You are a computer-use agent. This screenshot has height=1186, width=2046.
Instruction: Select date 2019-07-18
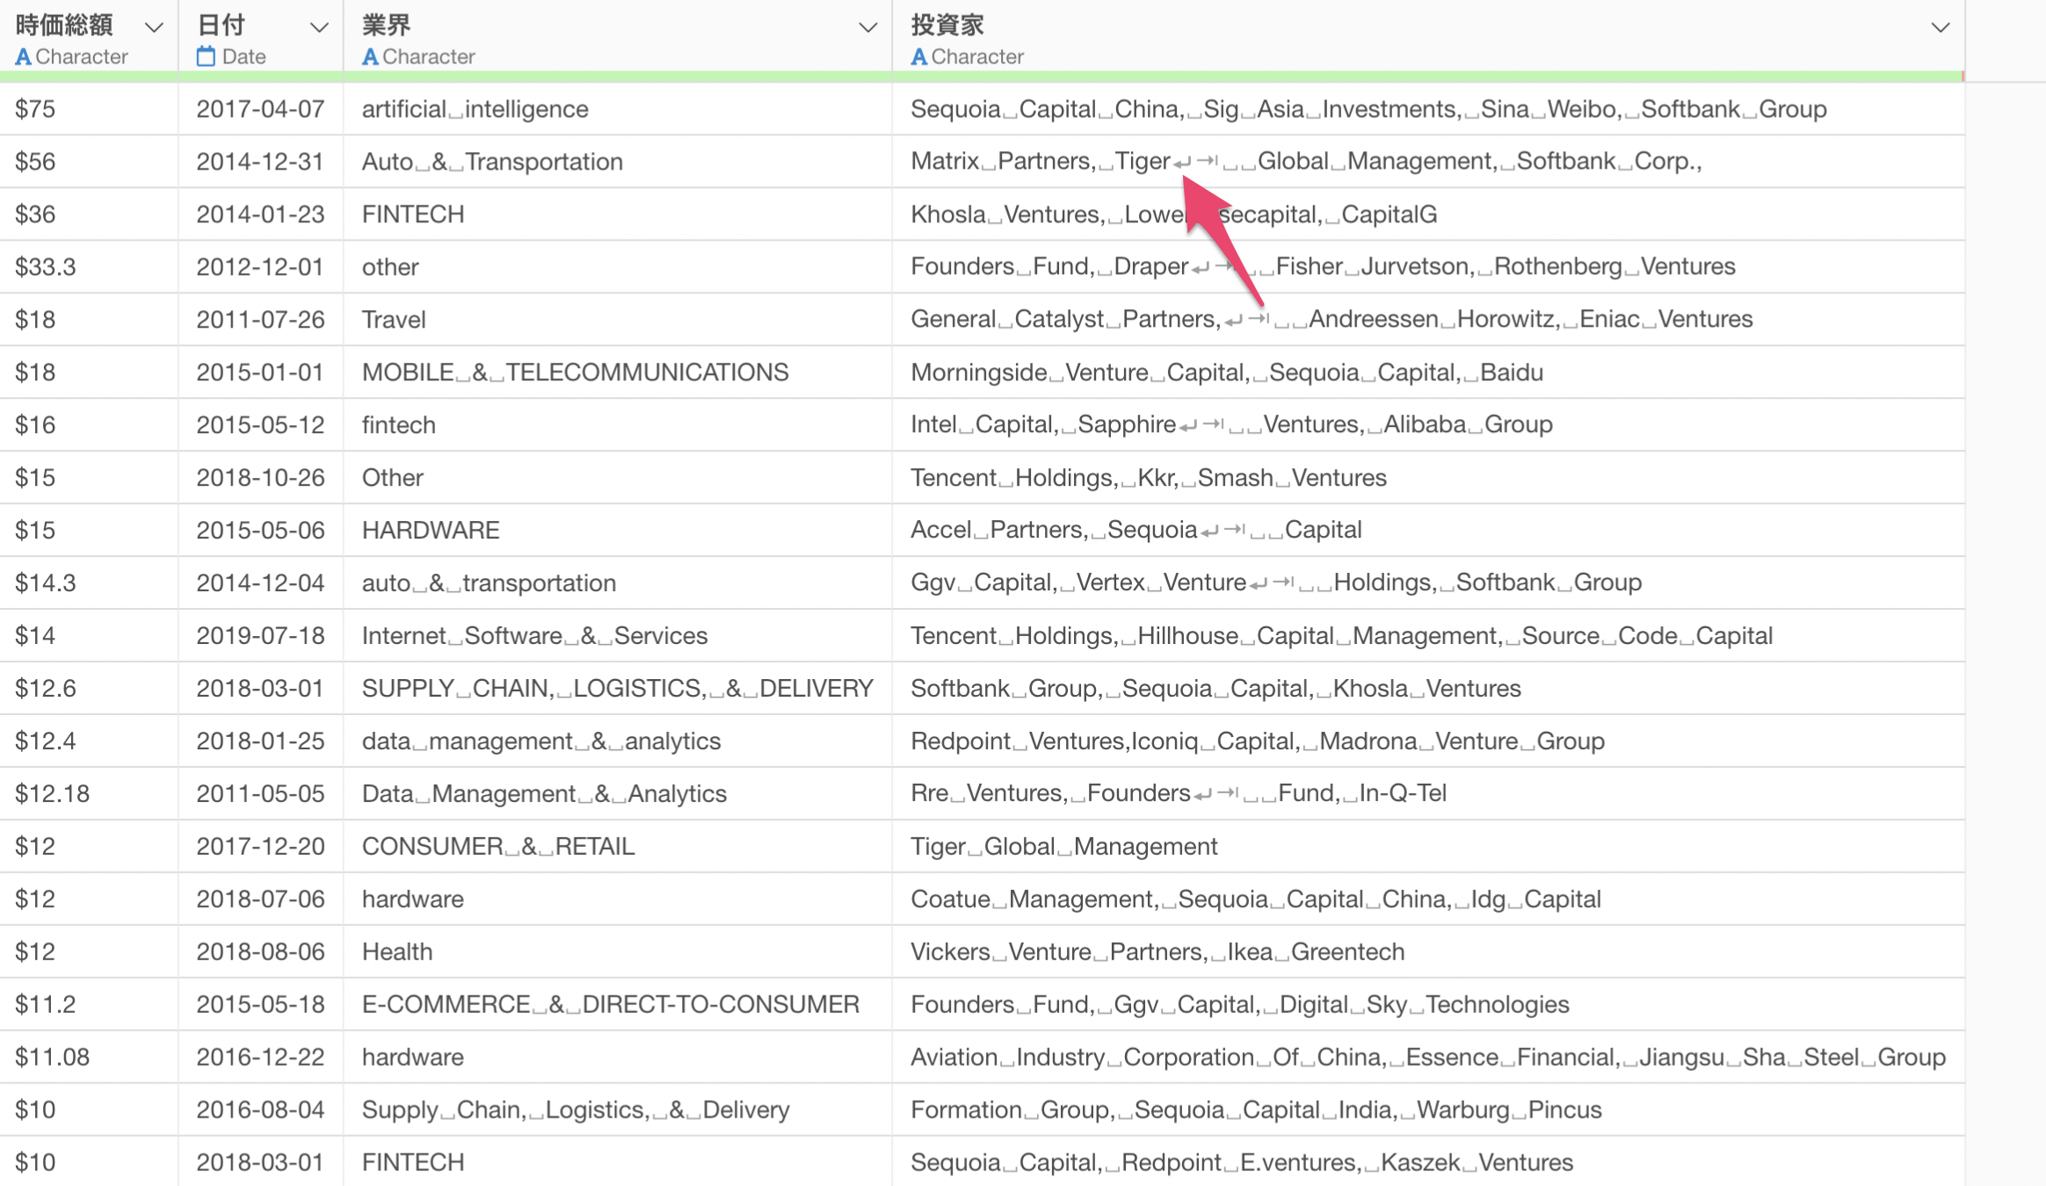coord(260,636)
